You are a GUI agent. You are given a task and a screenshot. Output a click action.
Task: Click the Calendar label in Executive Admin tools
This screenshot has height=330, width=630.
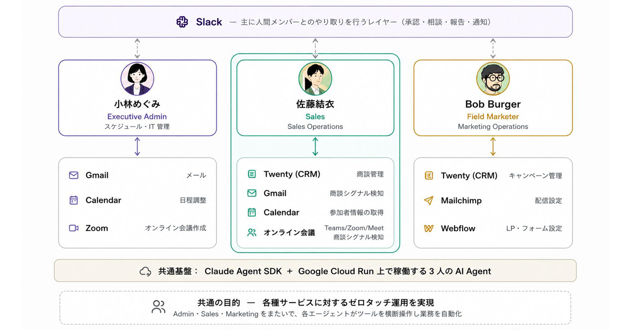coord(103,200)
